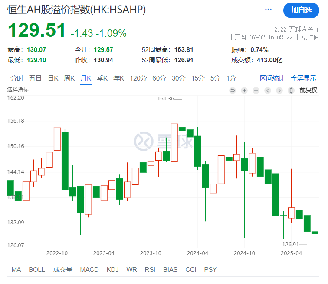This screenshot has width=328, height=284.
Task: Switch to the 15分 chart tab
Action: [x=198, y=78]
